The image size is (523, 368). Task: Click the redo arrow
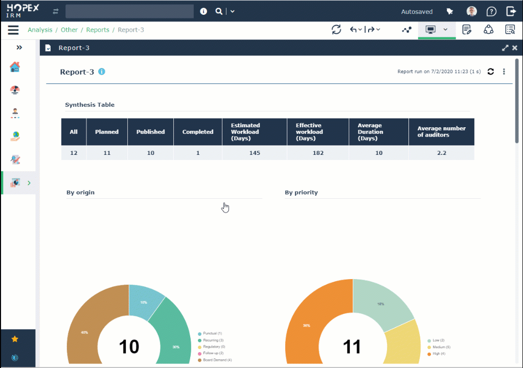click(x=371, y=30)
